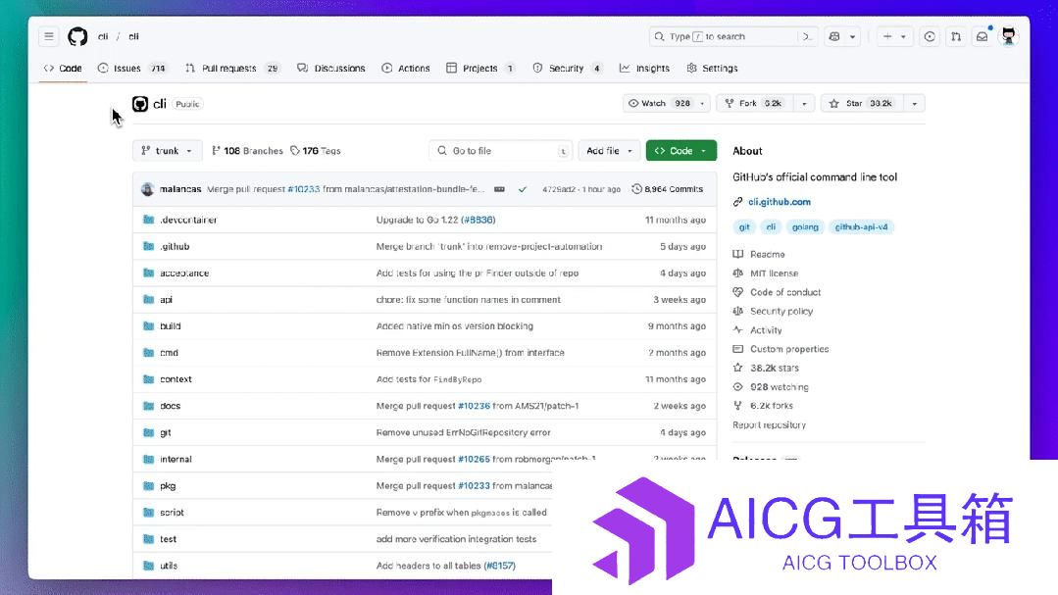Open the Pull requests tab
This screenshot has height=595, width=1058.
232,69
